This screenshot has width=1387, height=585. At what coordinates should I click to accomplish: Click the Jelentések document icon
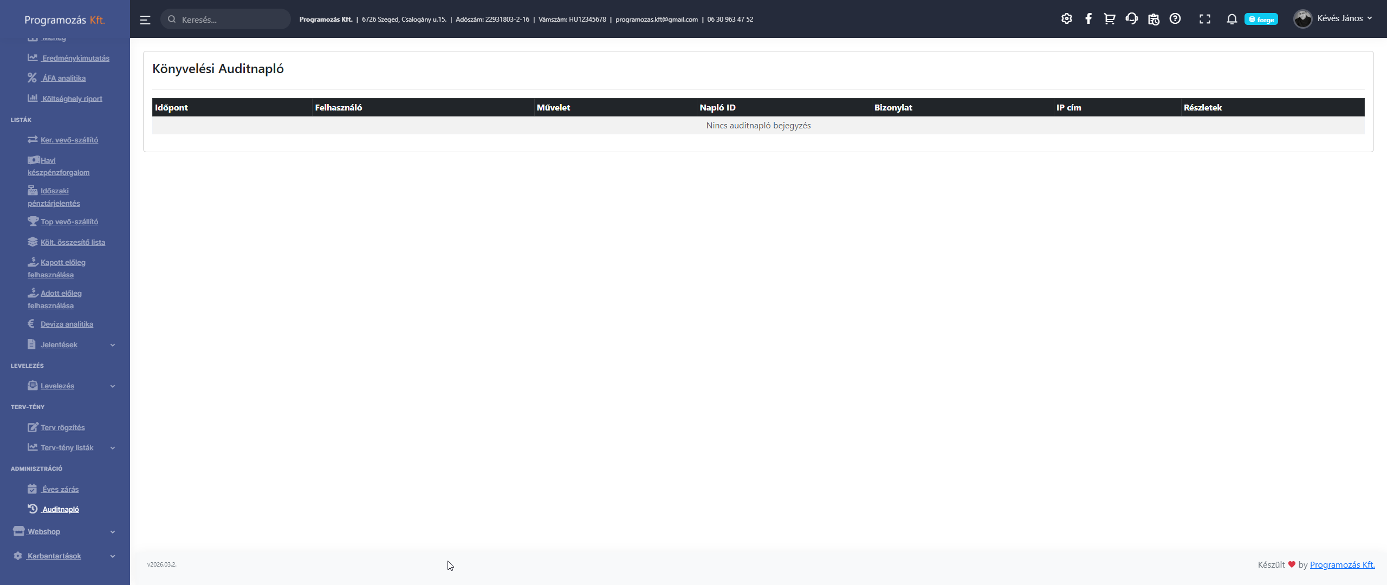click(31, 344)
